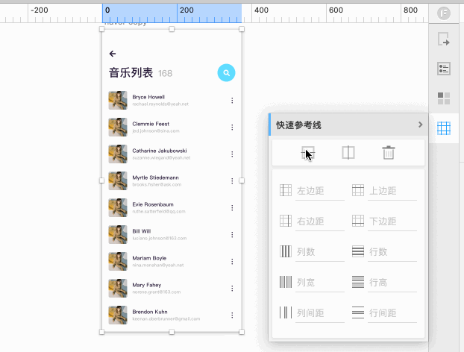The image size is (464, 352).
Task: Open the list panel sidebar icon
Action: [444, 69]
